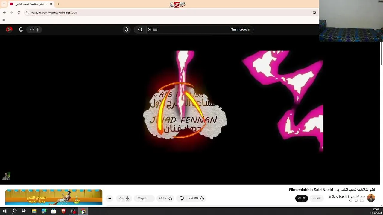383x215 pixels.
Task: Open Windows taskbar search
Action: 14,211
